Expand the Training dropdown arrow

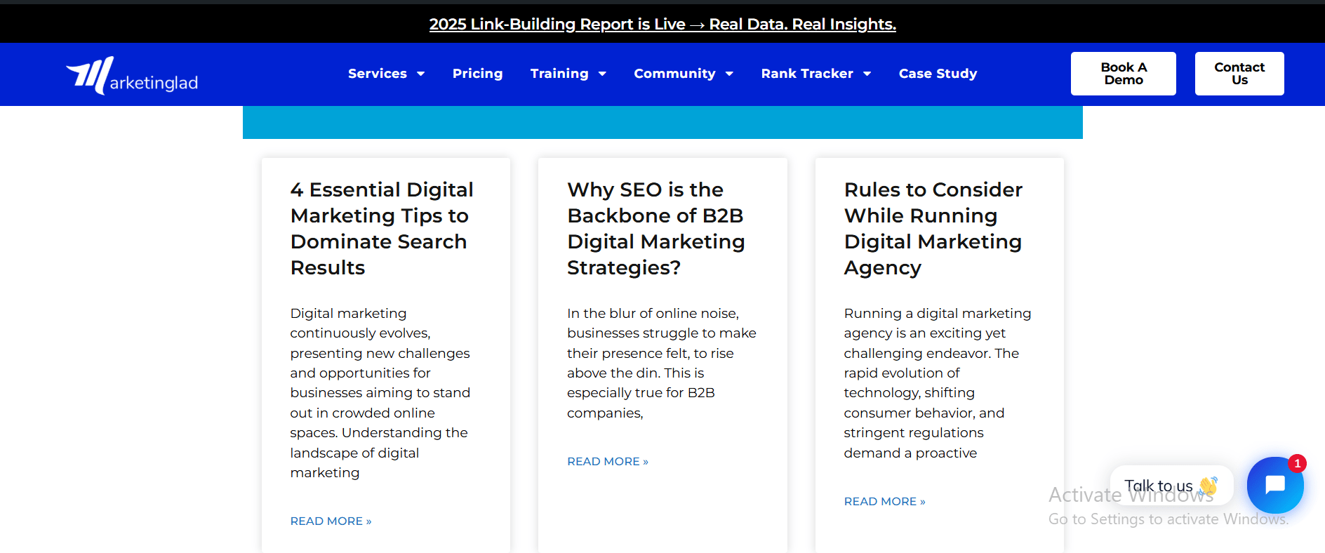click(x=602, y=74)
